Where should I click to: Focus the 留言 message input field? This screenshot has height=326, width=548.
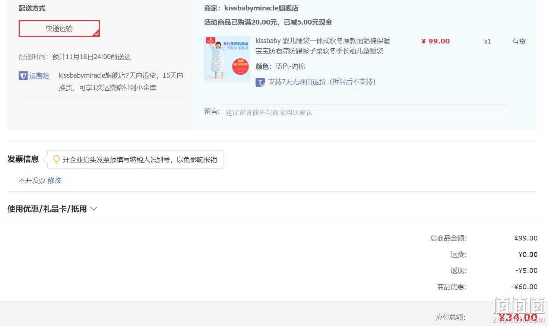coord(365,113)
